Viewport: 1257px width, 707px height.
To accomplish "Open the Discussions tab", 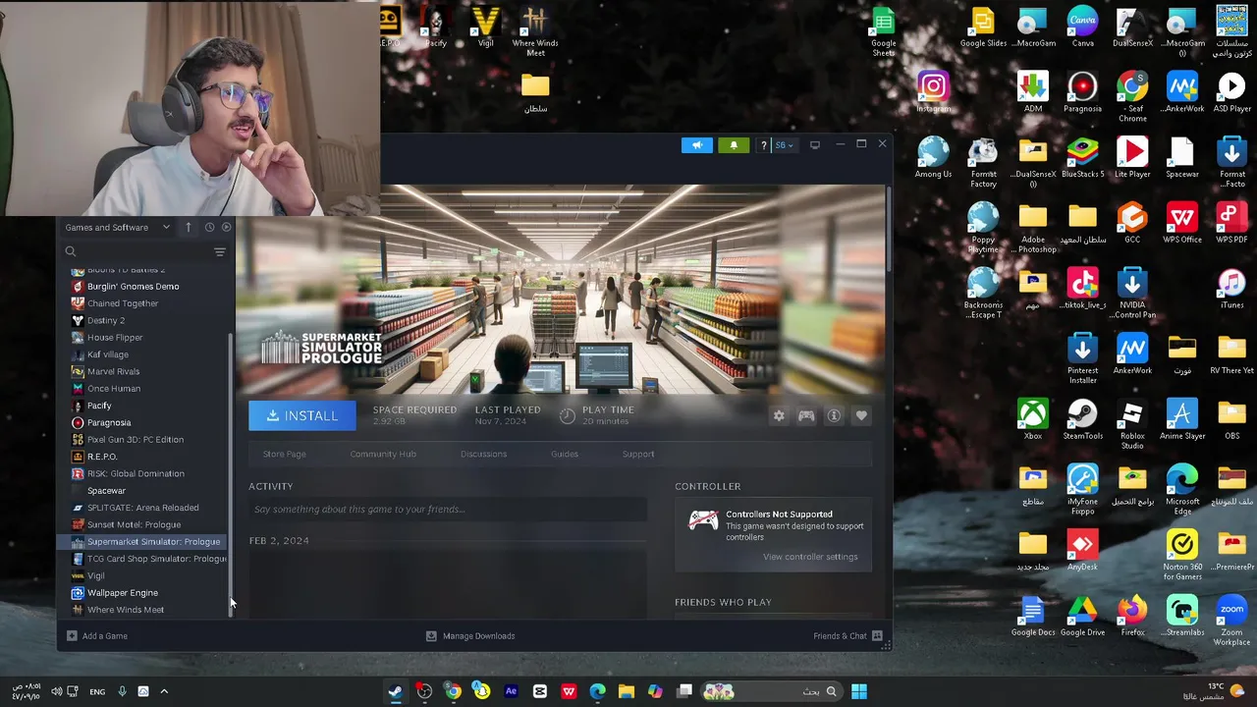I will click(483, 454).
